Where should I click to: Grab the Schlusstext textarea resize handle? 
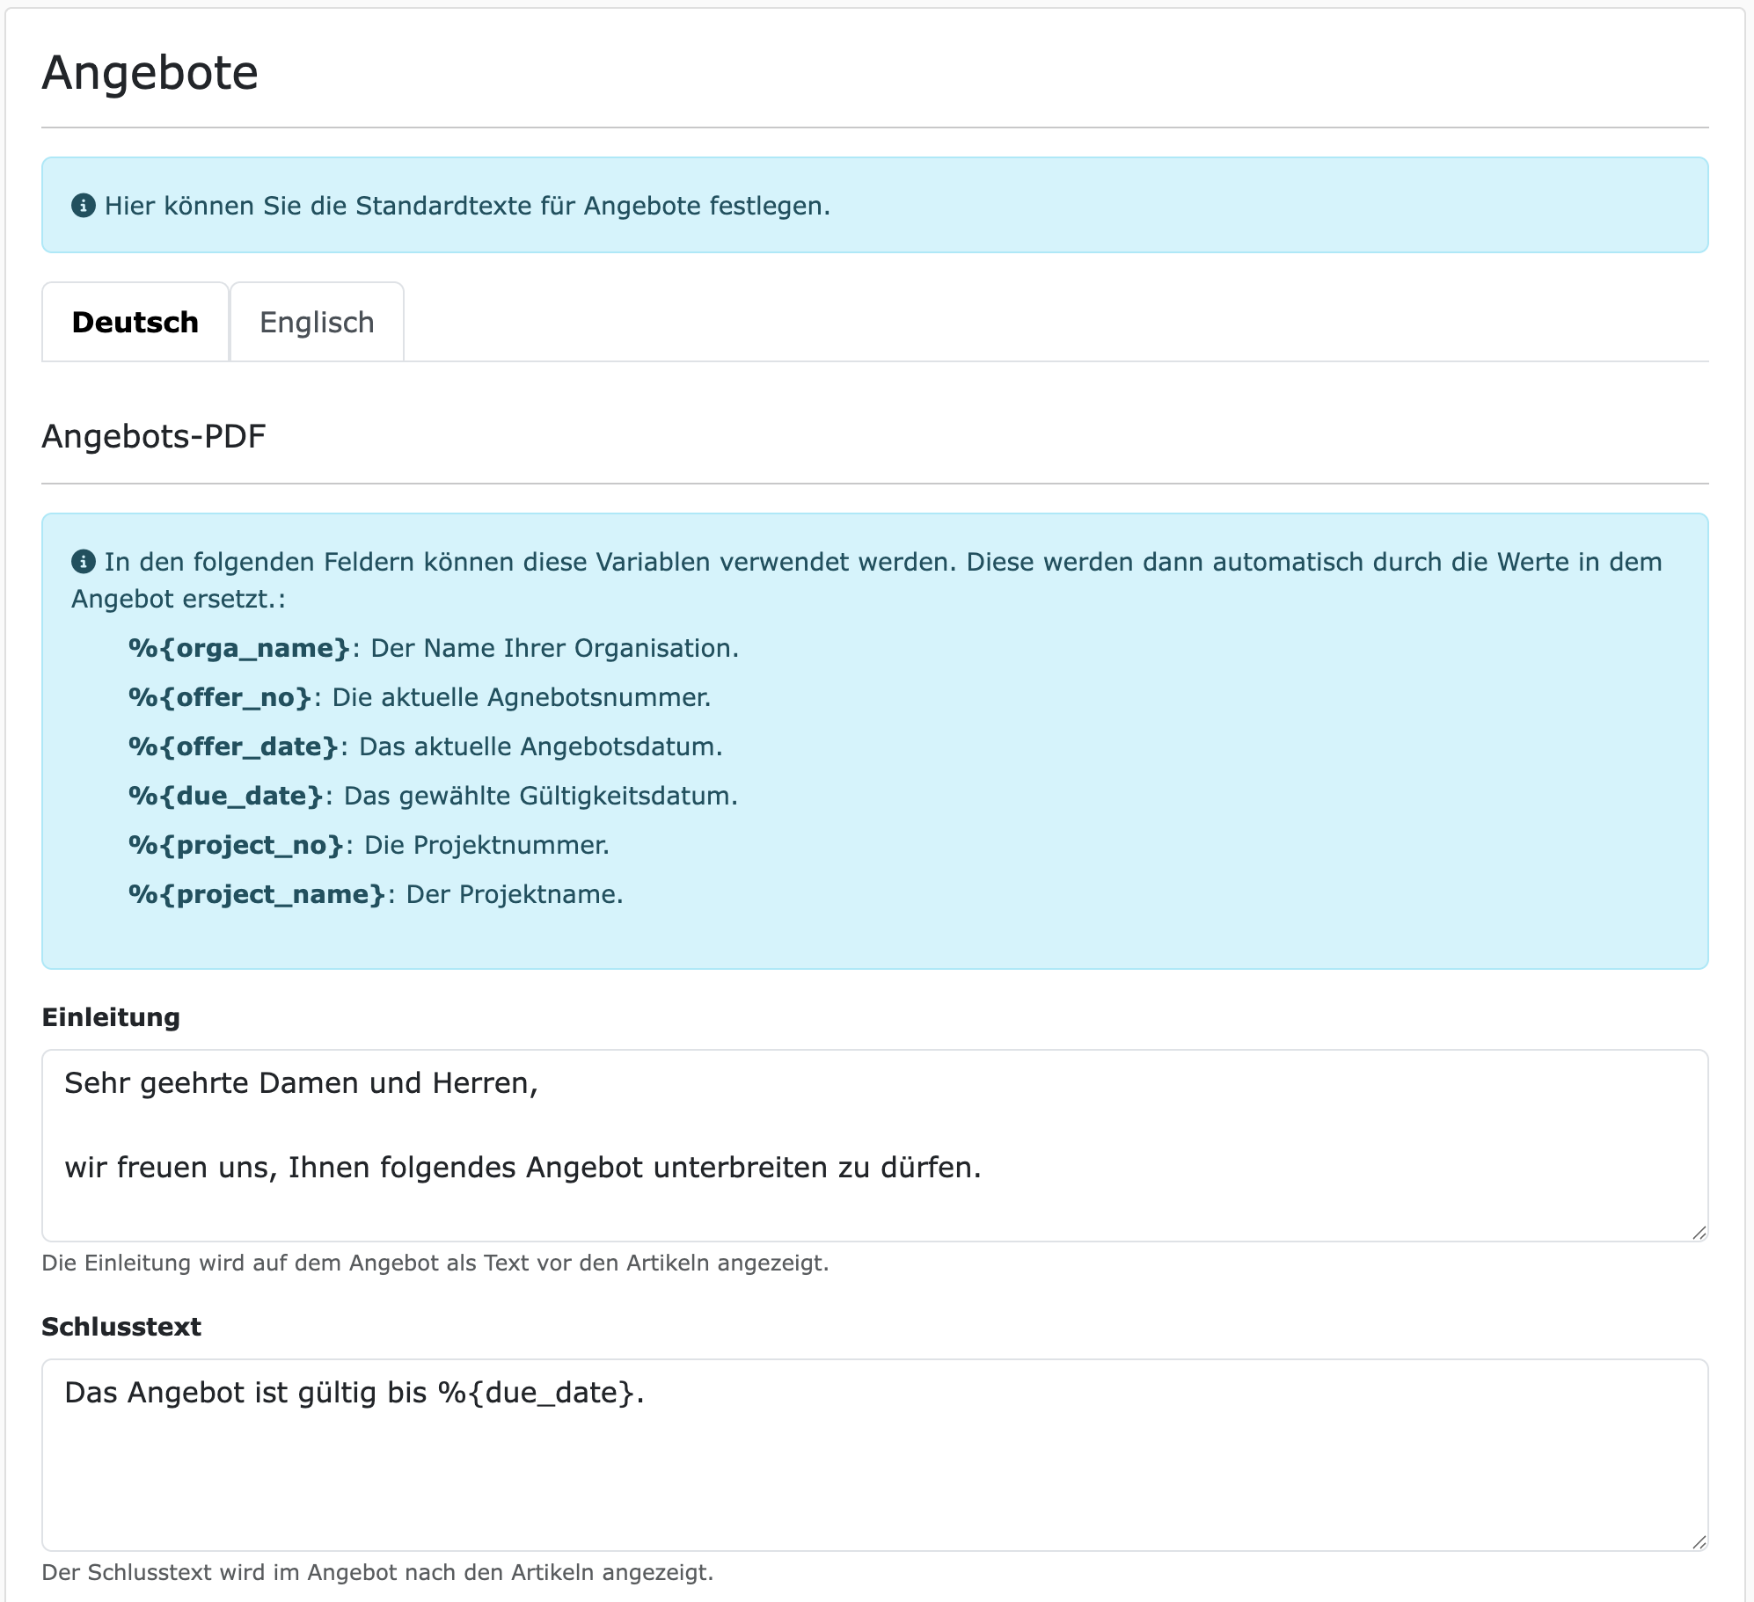click(x=1699, y=1542)
